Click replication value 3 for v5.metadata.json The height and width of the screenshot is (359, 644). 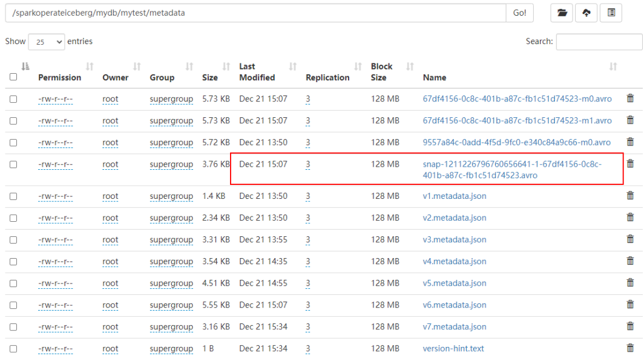click(x=307, y=283)
